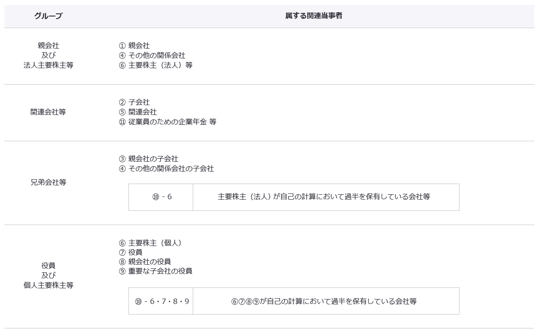
Task: Click the ⑥⑦⑧⑨が自己の計算 description cell
Action: pyautogui.click(x=324, y=301)
